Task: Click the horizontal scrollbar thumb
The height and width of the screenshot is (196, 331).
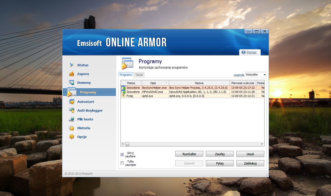Action: click(127, 144)
